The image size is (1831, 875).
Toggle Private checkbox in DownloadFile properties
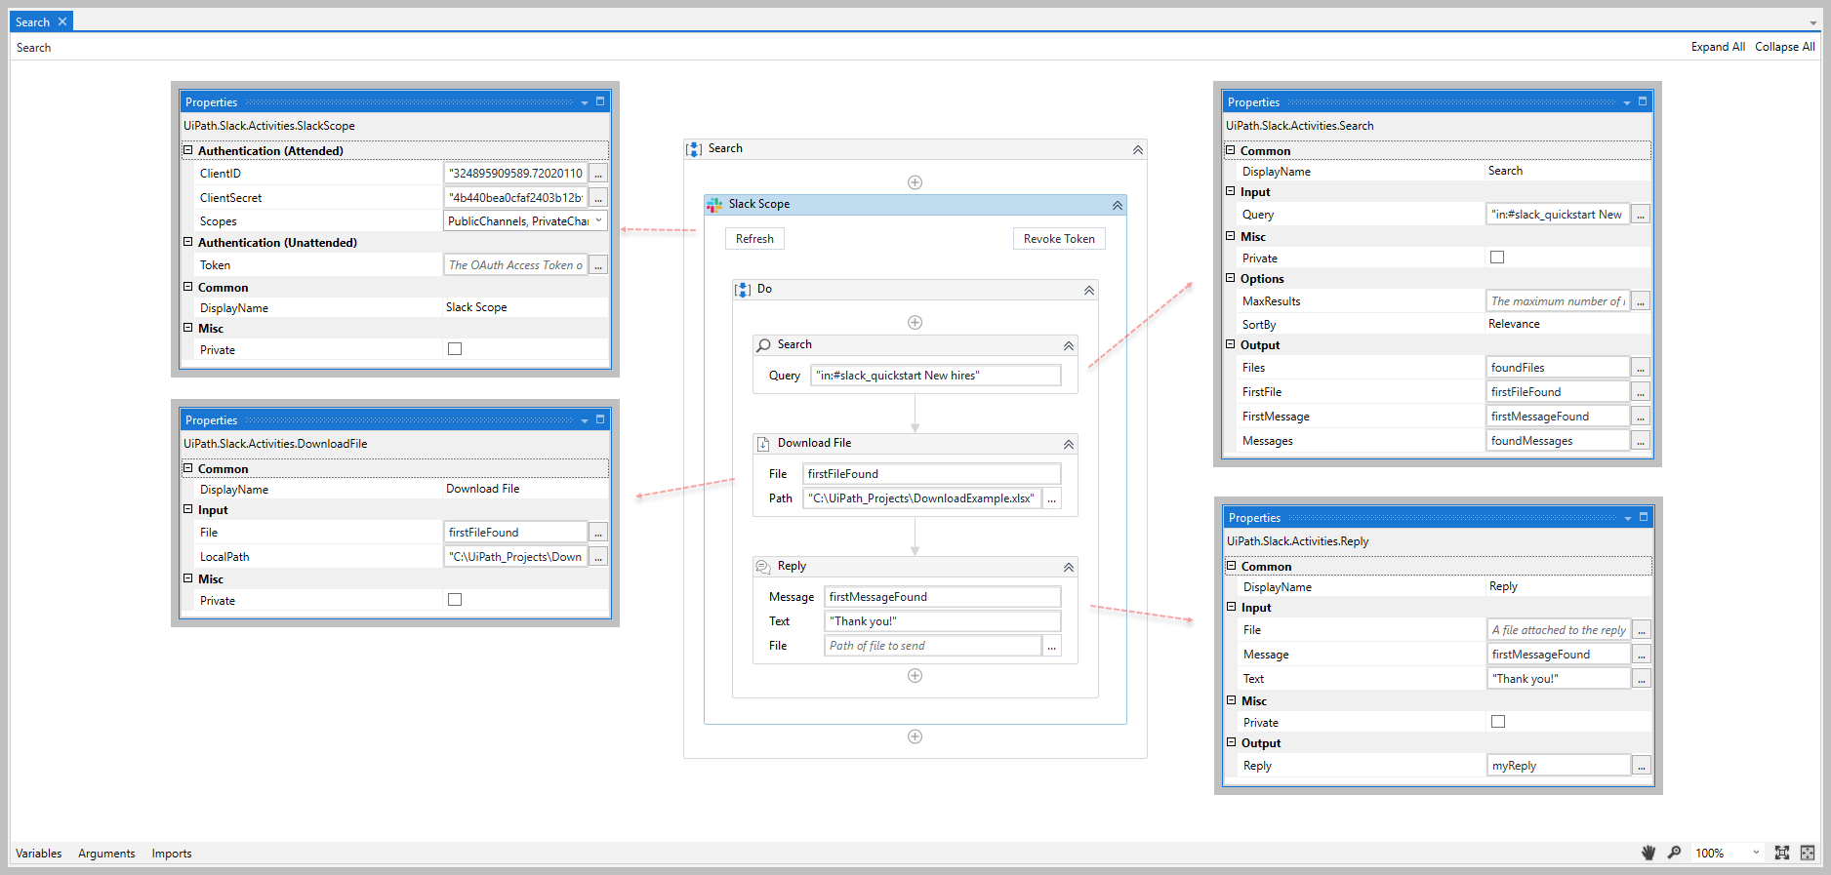pyautogui.click(x=455, y=600)
